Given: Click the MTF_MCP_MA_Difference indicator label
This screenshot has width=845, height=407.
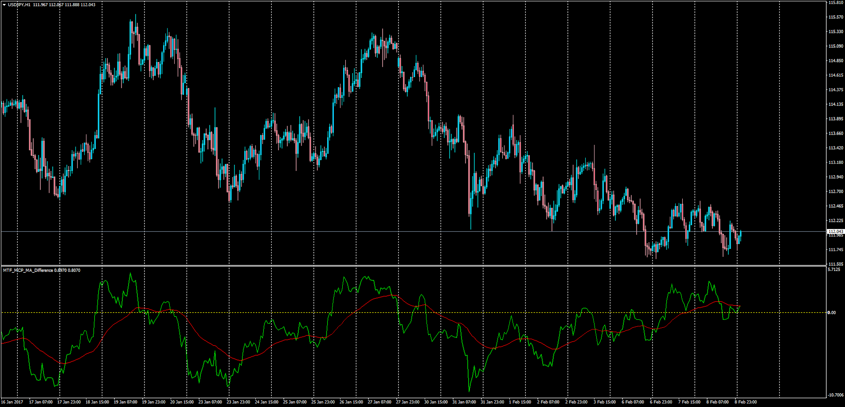Looking at the screenshot, I should (x=28, y=270).
